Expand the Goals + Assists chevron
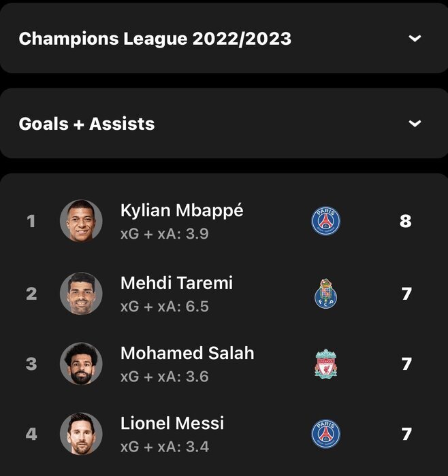This screenshot has width=448, height=476. coord(415,124)
